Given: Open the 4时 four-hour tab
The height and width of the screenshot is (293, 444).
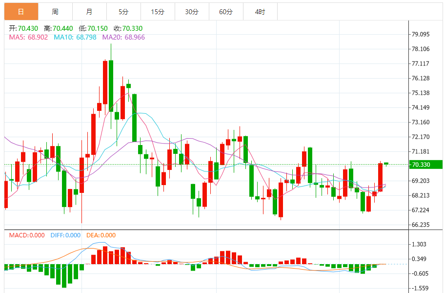Looking at the screenshot, I should pos(260,12).
